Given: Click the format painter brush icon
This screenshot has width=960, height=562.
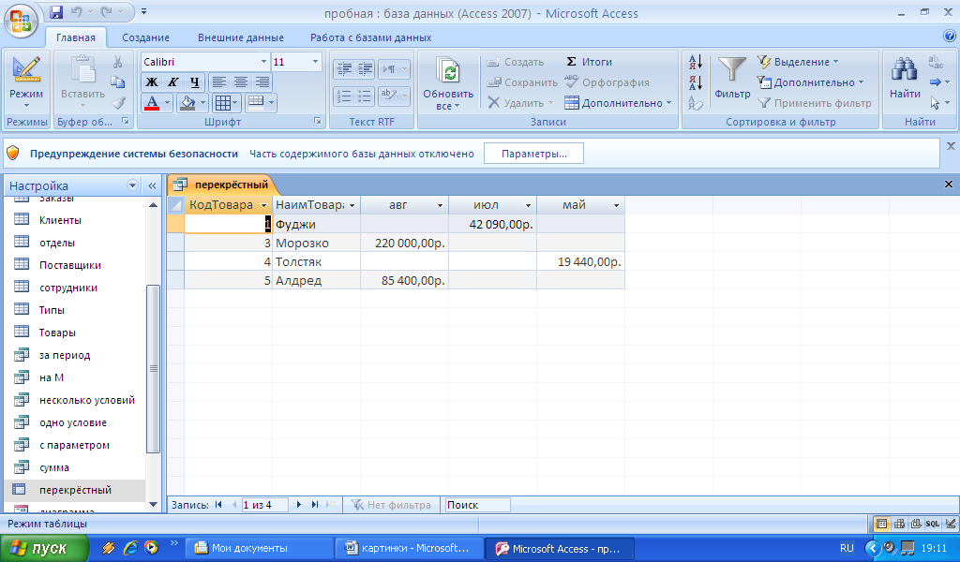Looking at the screenshot, I should [119, 103].
